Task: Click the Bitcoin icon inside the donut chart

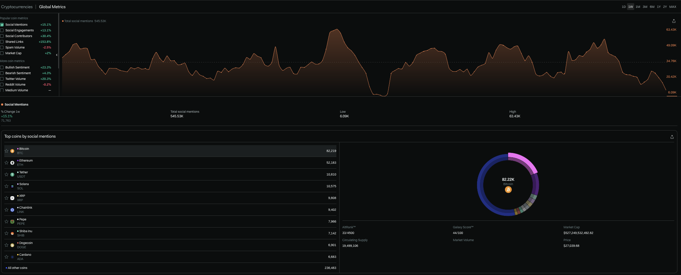Action: tap(508, 190)
